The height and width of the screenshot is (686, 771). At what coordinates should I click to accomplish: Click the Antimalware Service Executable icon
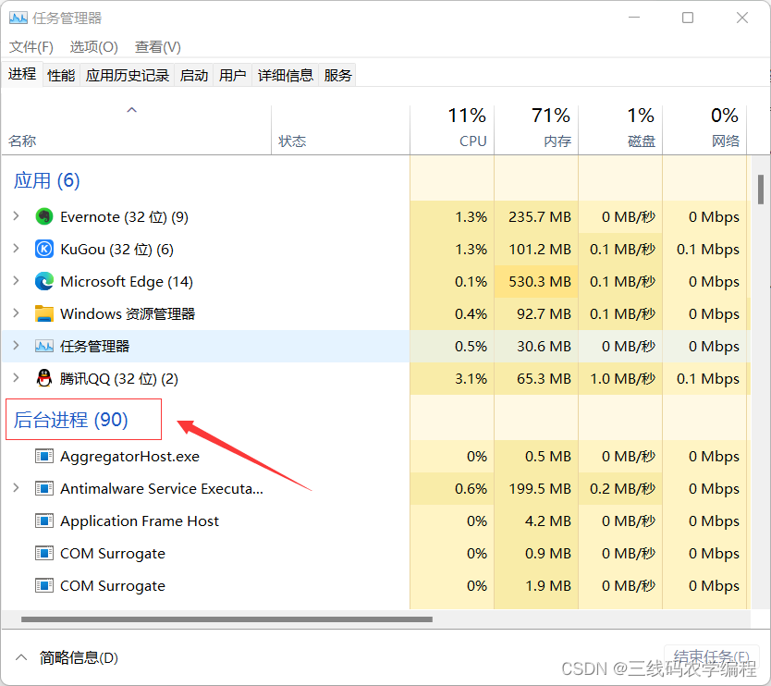(44, 489)
